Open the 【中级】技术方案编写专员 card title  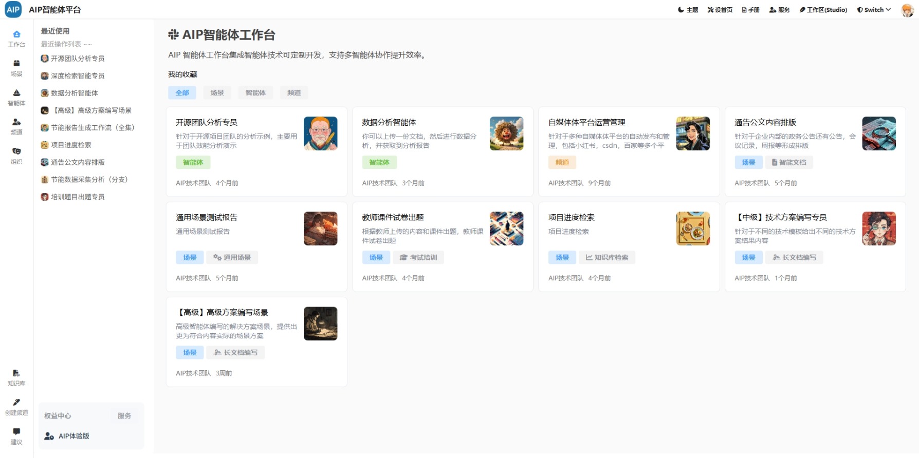(781, 218)
